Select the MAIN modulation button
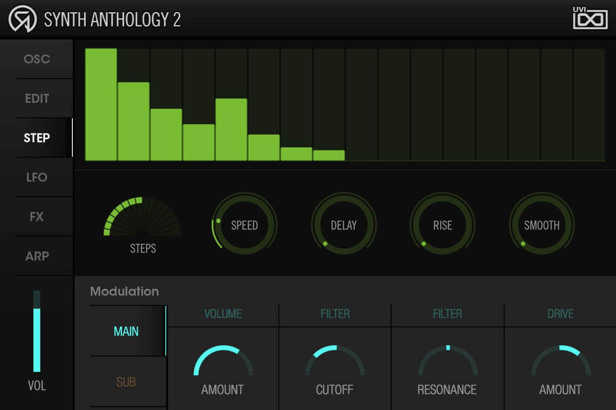 tap(128, 331)
